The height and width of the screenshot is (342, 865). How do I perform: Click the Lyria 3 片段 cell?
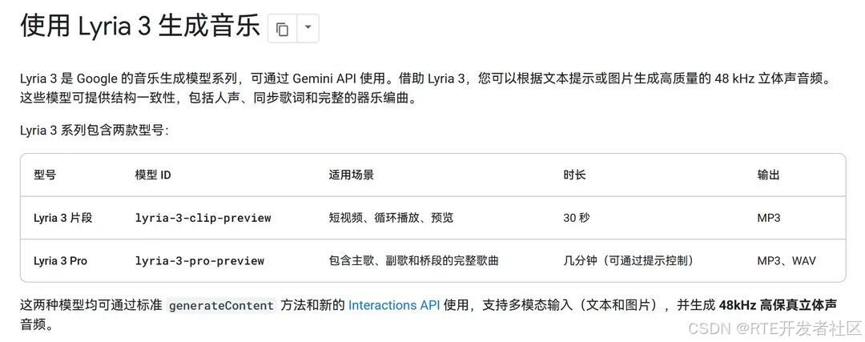click(63, 218)
